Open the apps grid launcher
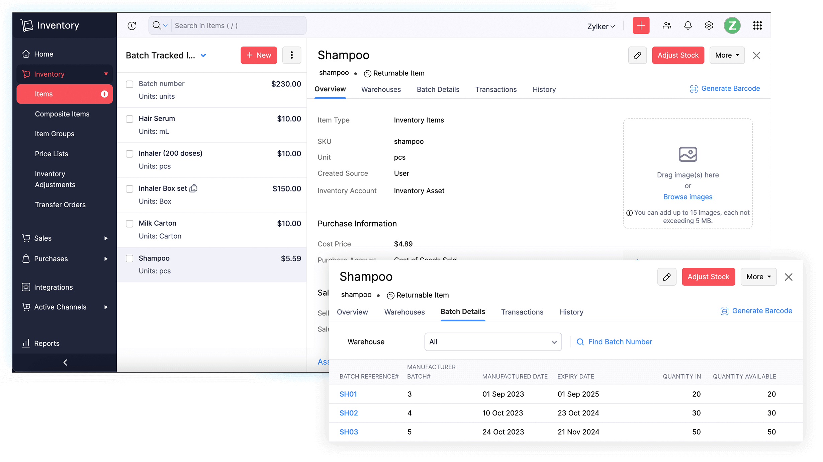This screenshot has width=823, height=462. point(757,25)
